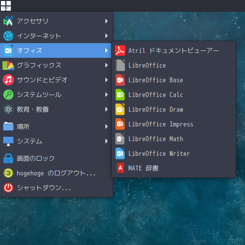This screenshot has height=245, width=245.
Task: Click the LibreOffice Impress orange icon
Action: click(x=120, y=124)
